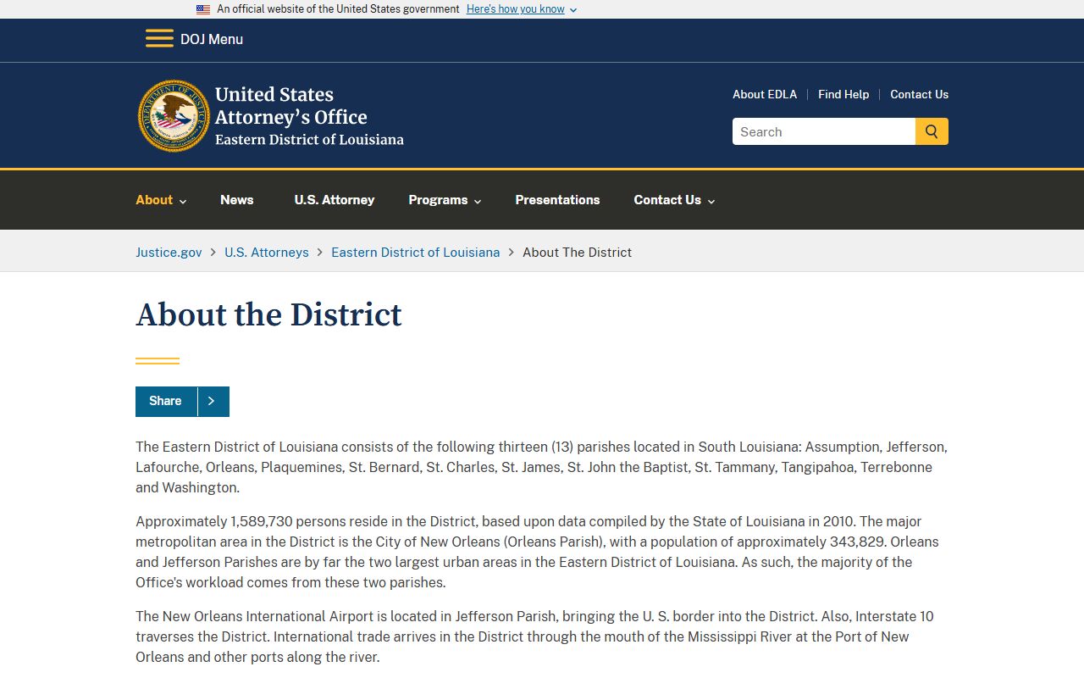Viewport: 1084px width, 678px height.
Task: Click the "About the District" page heading
Action: 268,314
